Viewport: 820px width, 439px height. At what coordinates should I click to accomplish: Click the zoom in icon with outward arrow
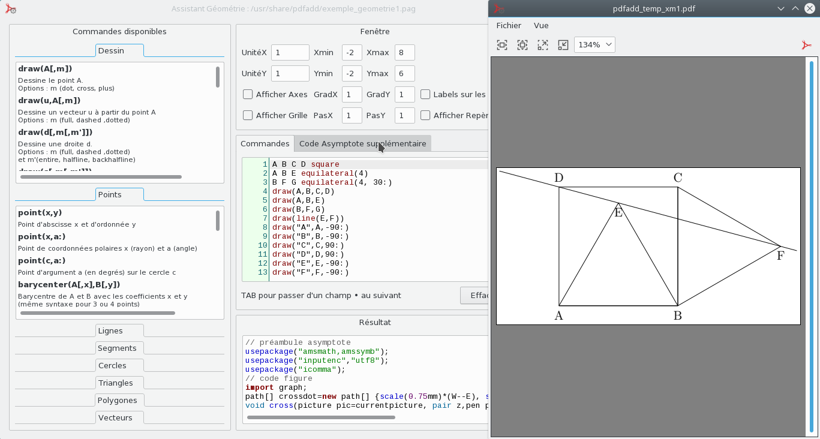pos(543,45)
